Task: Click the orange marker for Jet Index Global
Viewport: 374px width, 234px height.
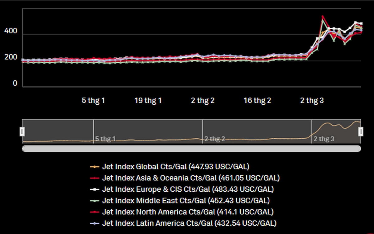Action: pyautogui.click(x=94, y=167)
